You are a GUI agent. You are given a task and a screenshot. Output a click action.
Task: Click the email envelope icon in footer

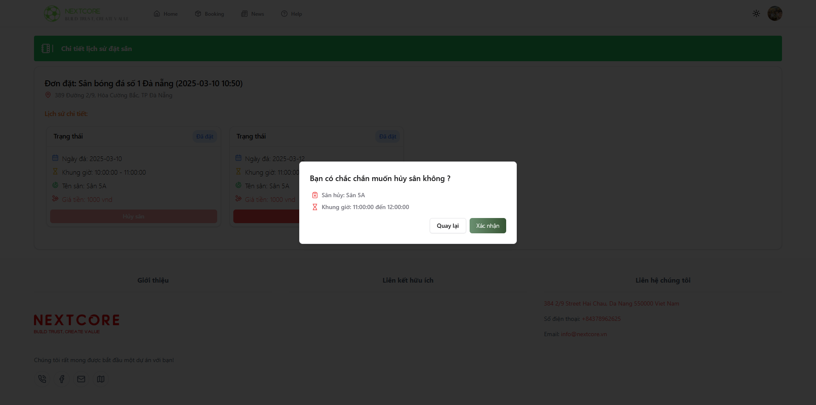(81, 379)
